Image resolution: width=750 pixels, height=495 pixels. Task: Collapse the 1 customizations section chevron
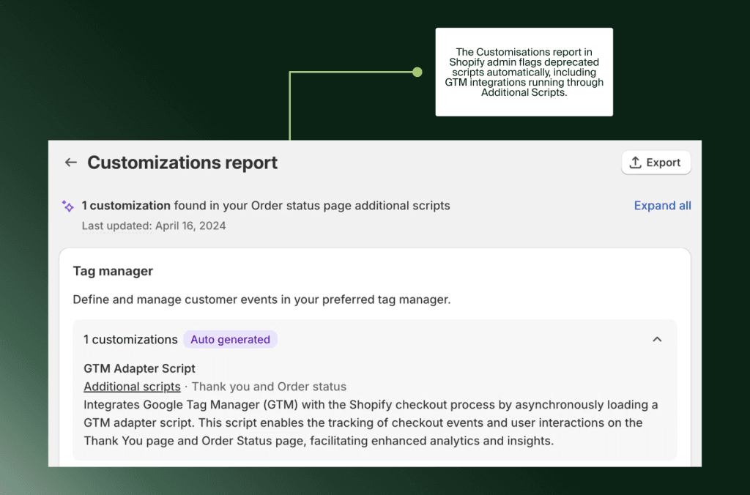(657, 340)
